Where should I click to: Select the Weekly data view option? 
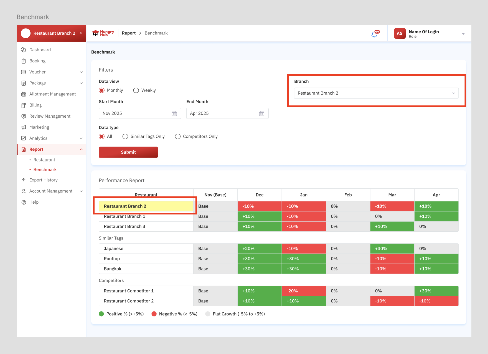click(x=136, y=90)
